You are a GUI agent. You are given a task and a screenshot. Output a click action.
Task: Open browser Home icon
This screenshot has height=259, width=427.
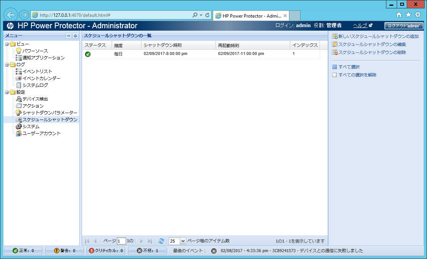click(x=399, y=15)
